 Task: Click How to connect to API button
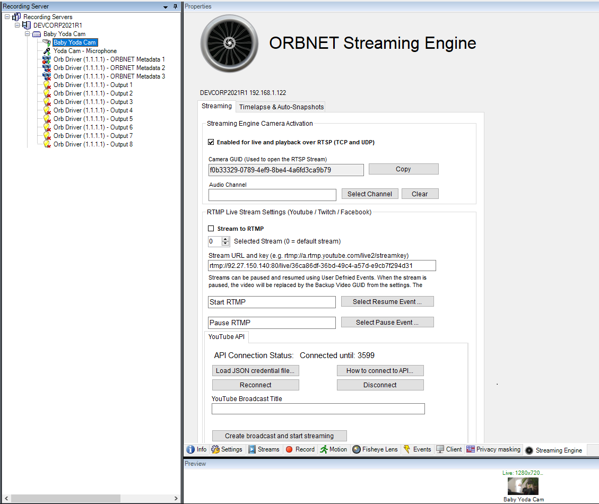[x=380, y=371]
